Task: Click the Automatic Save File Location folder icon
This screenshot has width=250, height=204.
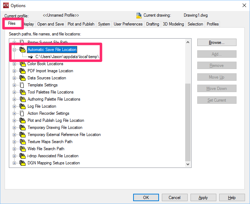Action: click(x=22, y=50)
